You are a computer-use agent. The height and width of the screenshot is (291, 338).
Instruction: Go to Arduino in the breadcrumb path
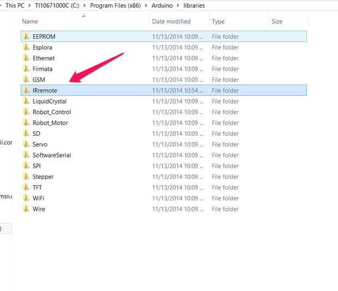[162, 5]
